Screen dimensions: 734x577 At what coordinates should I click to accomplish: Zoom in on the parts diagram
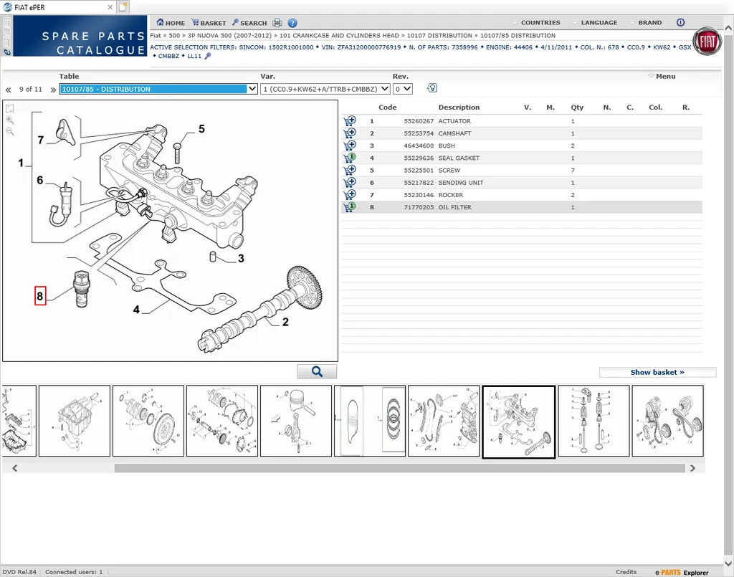pos(10,120)
